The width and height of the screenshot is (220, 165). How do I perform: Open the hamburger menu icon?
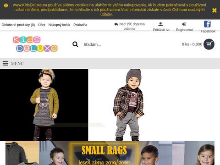[5, 63]
